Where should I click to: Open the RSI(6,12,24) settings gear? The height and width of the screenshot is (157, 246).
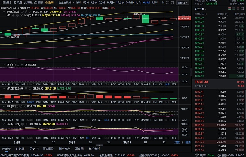(x=23, y=124)
